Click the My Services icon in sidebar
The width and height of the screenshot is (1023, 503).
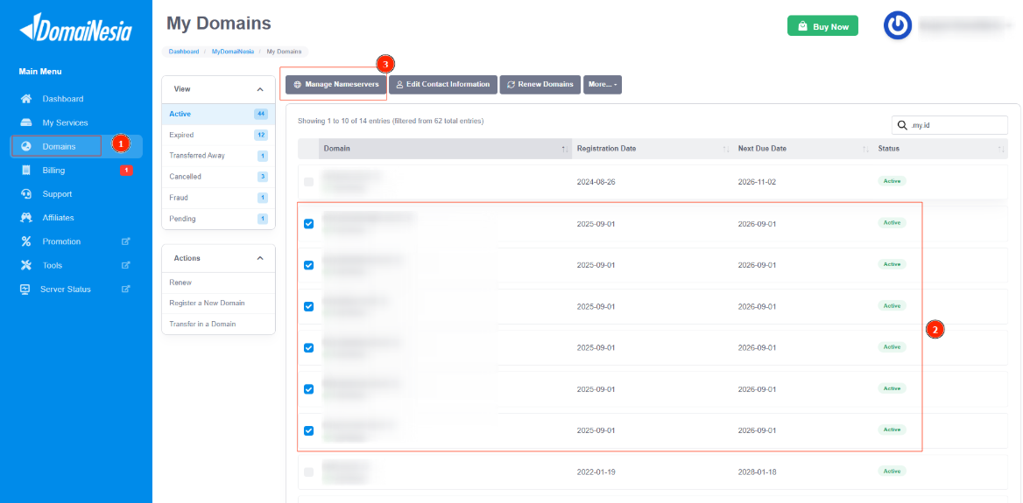point(26,122)
